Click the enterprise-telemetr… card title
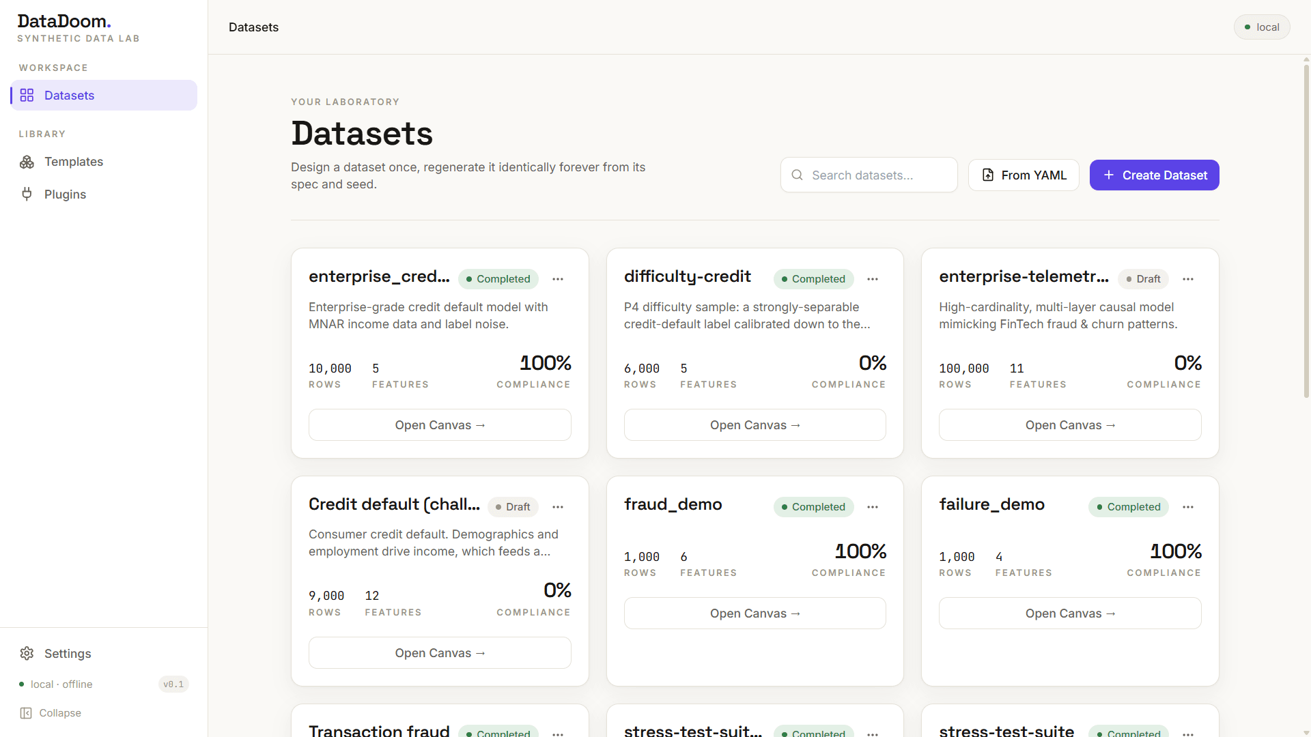Viewport: 1311px width, 737px height. coord(1024,276)
